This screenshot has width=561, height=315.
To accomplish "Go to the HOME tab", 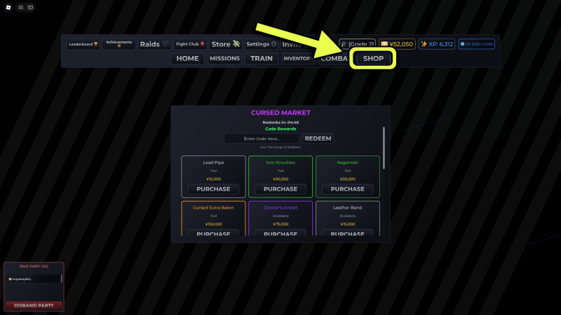I will tap(187, 59).
